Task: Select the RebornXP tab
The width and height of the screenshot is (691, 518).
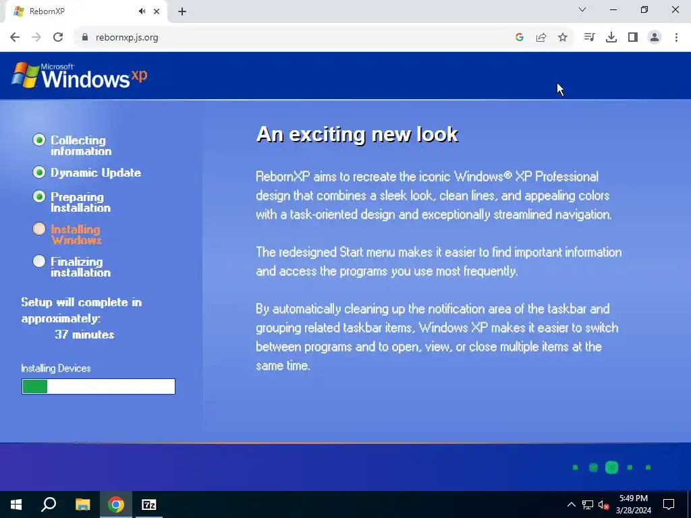Action: pyautogui.click(x=86, y=11)
